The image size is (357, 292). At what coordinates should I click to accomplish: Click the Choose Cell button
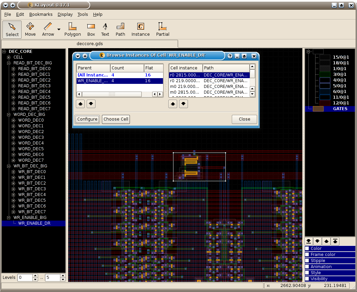(x=116, y=119)
